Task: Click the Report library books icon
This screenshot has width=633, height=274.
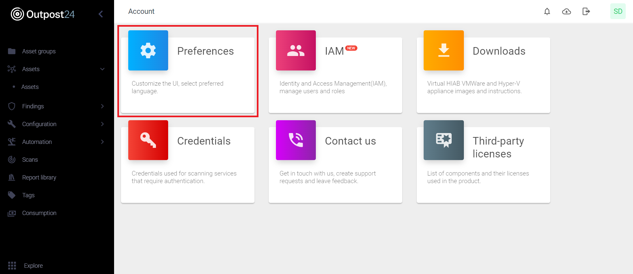Action: [12, 177]
